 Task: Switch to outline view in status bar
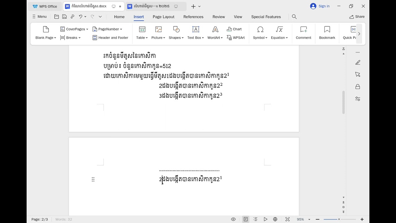pyautogui.click(x=256, y=219)
